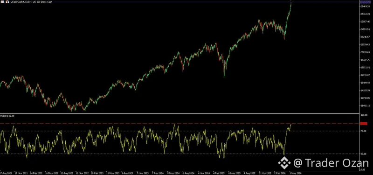The height and width of the screenshot is (175, 373).
Task: Click the red RSI value tag on the indicator axis
Action: pyautogui.click(x=364, y=124)
